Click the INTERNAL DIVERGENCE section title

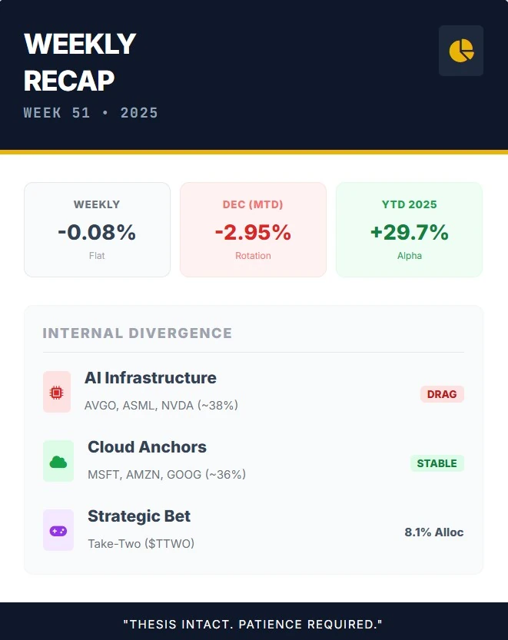click(138, 333)
